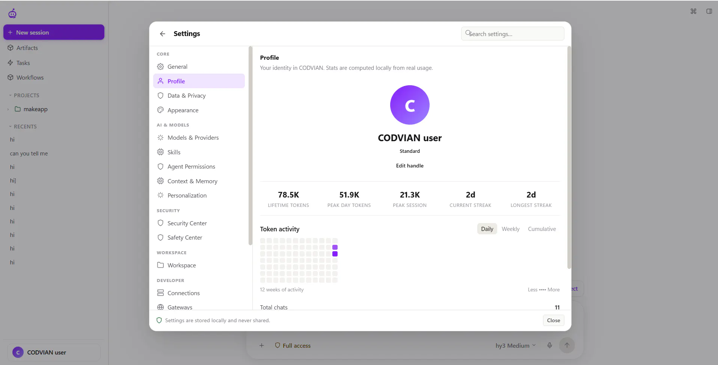Open the Full access permission selector

293,345
